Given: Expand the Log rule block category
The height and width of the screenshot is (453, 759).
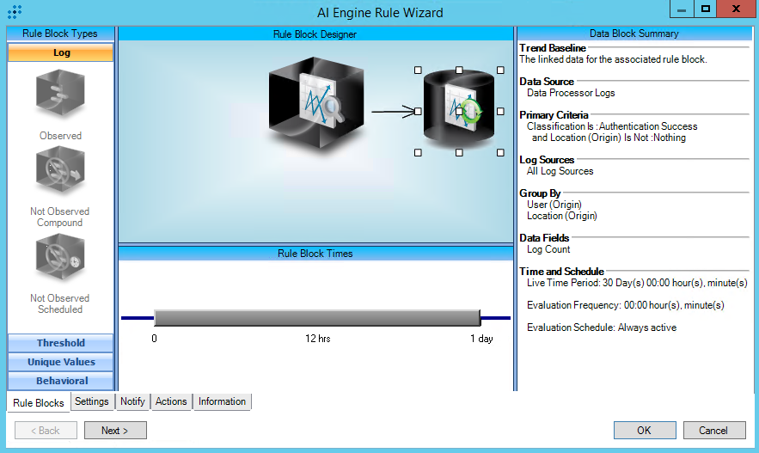Looking at the screenshot, I should (60, 52).
